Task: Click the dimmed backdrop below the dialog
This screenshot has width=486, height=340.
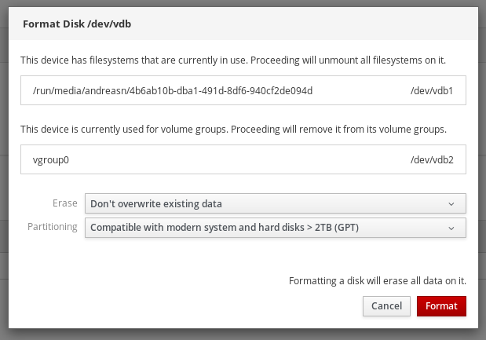Action: point(236,335)
